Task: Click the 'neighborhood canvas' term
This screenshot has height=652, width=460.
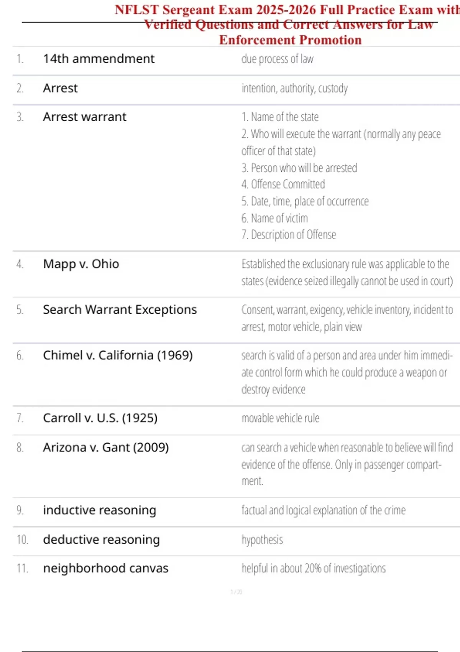Action: pyautogui.click(x=105, y=568)
